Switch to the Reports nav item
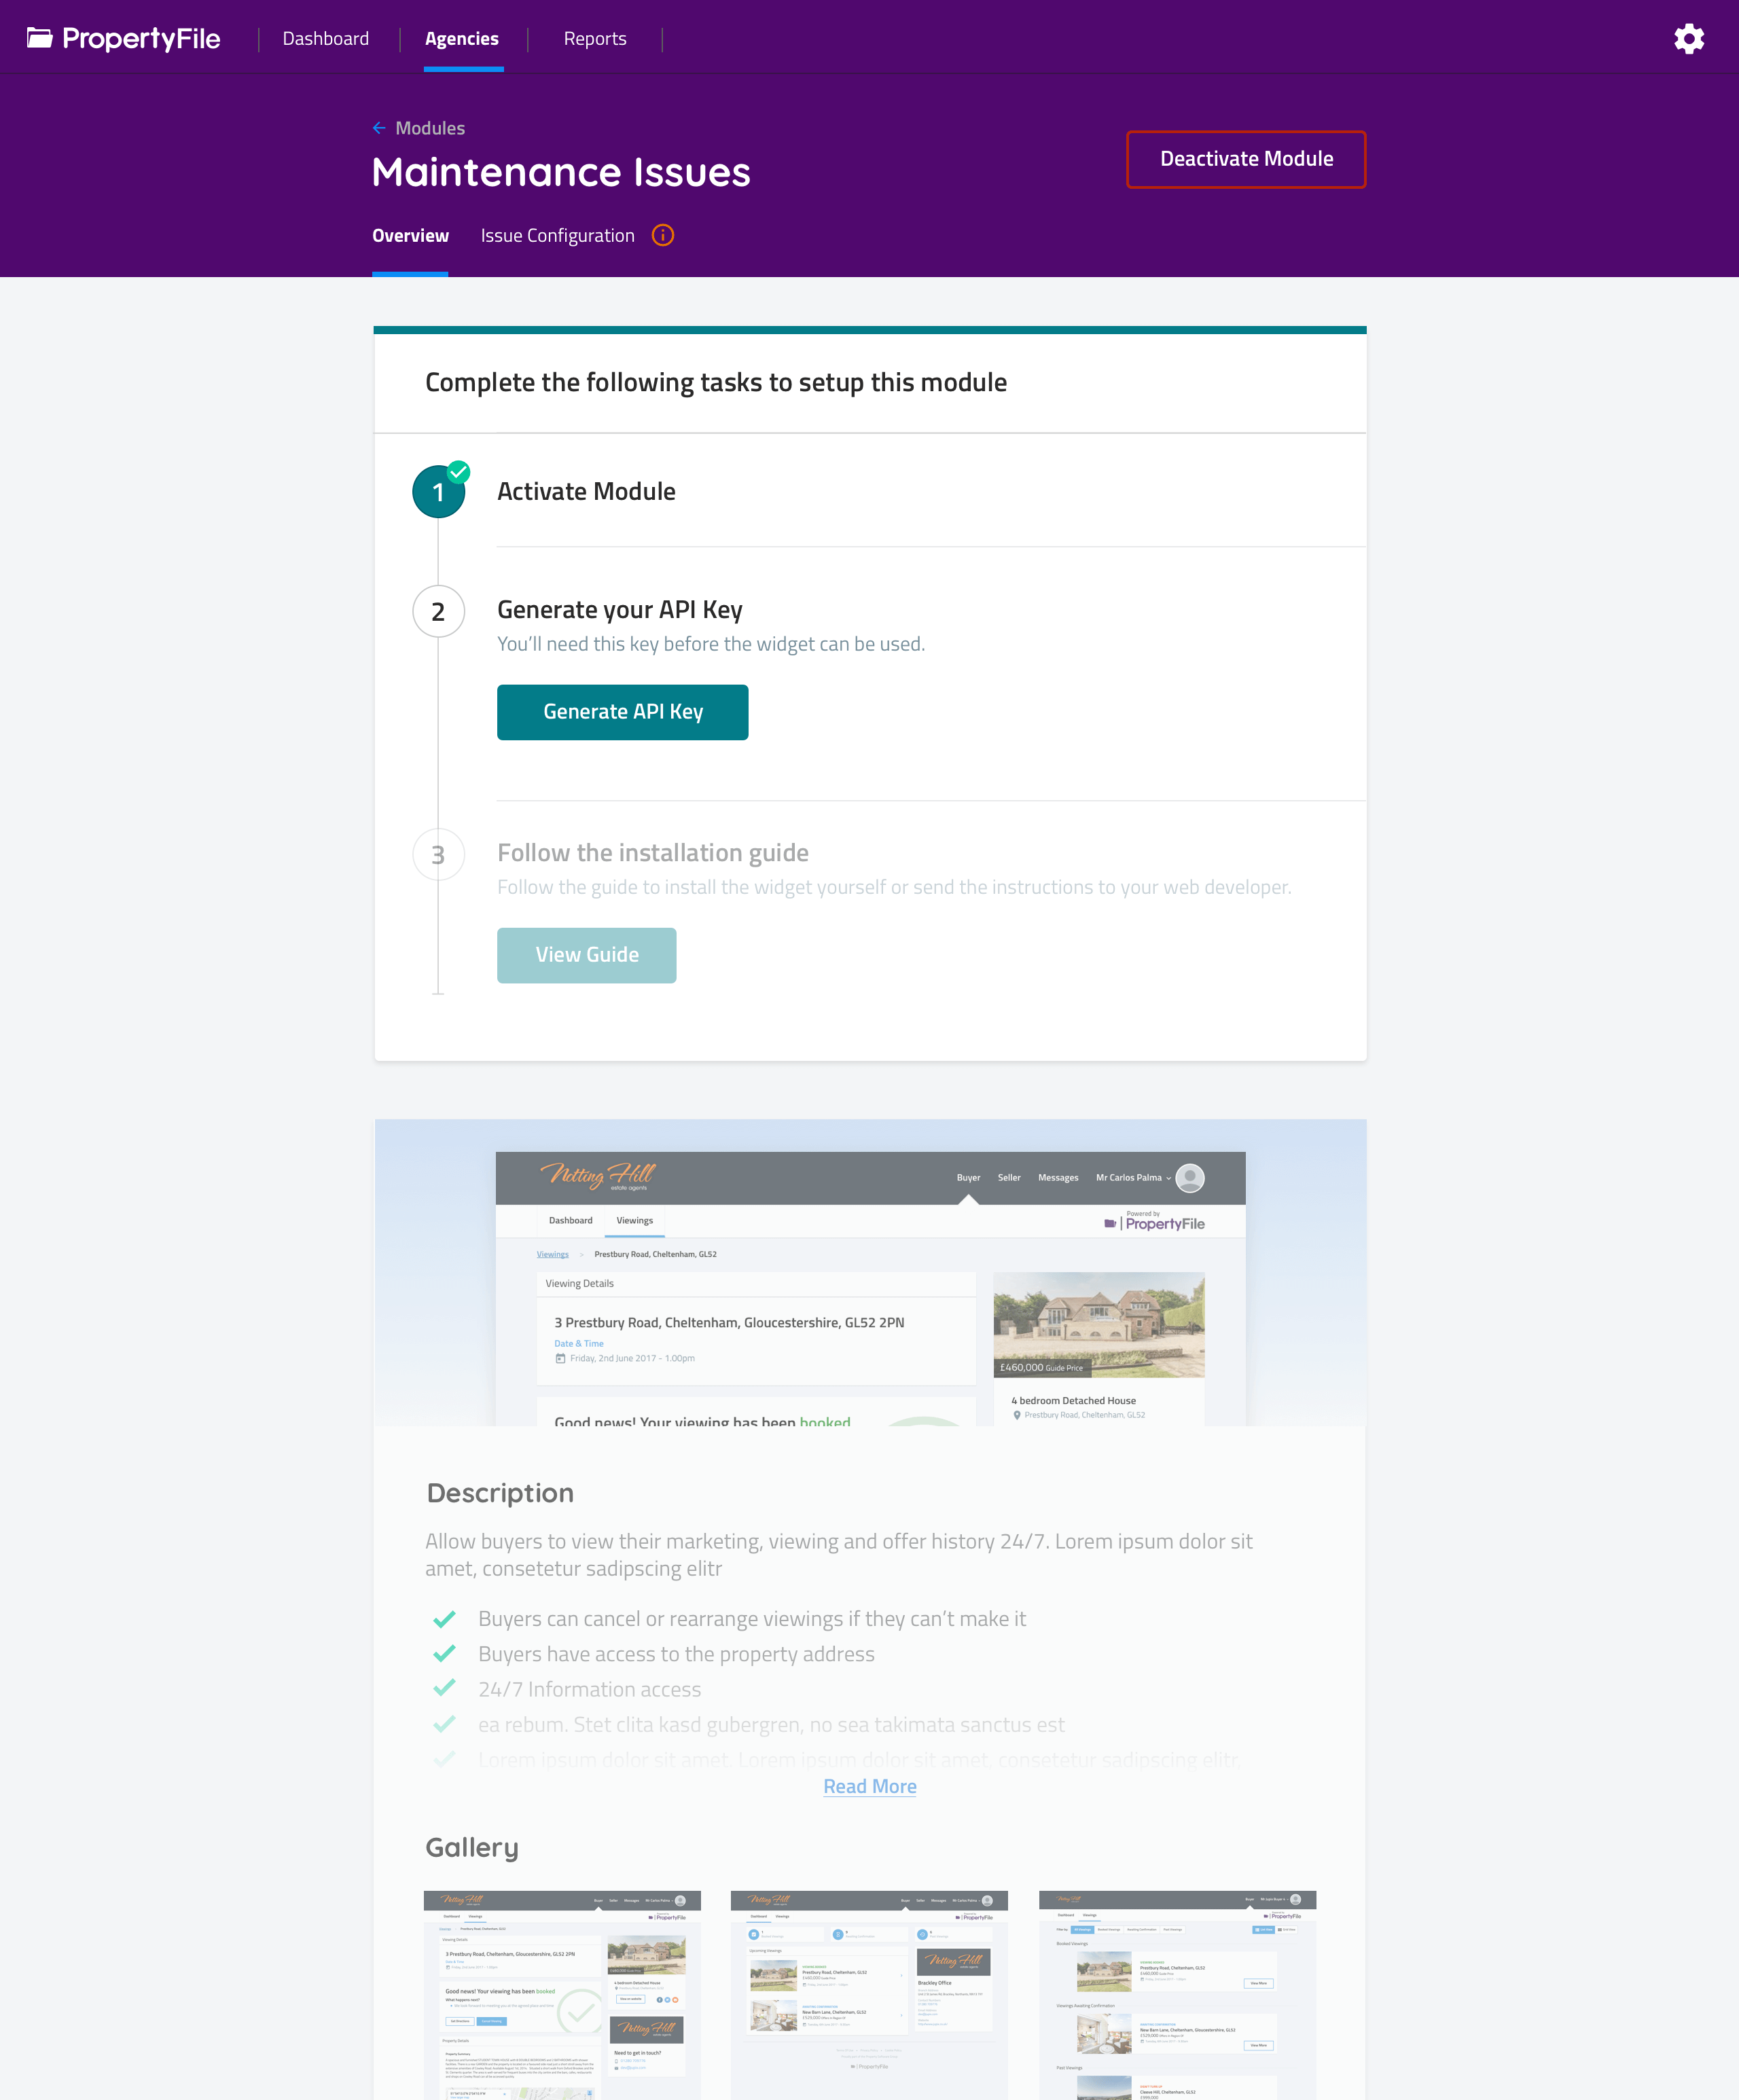This screenshot has width=1739, height=2100. [595, 39]
